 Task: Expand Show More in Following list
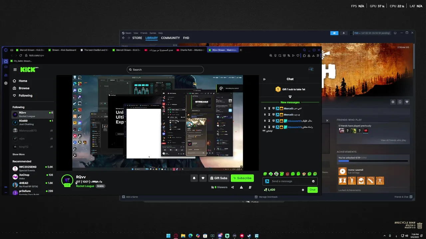click(x=18, y=154)
